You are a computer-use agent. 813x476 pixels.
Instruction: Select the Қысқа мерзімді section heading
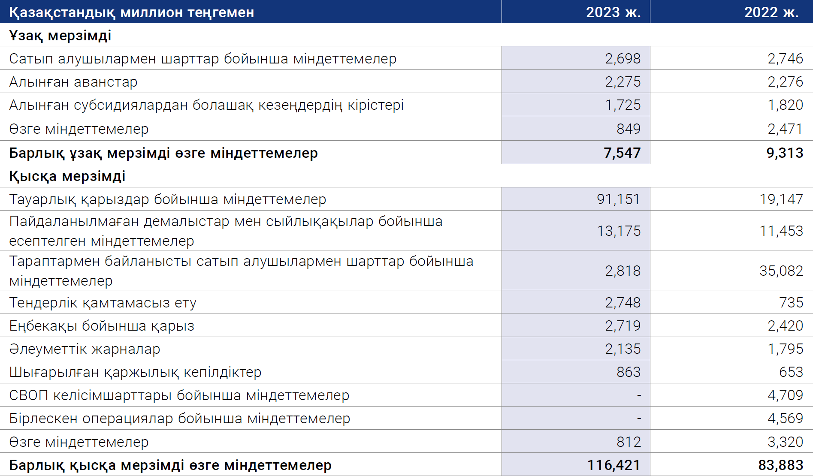coord(67,176)
